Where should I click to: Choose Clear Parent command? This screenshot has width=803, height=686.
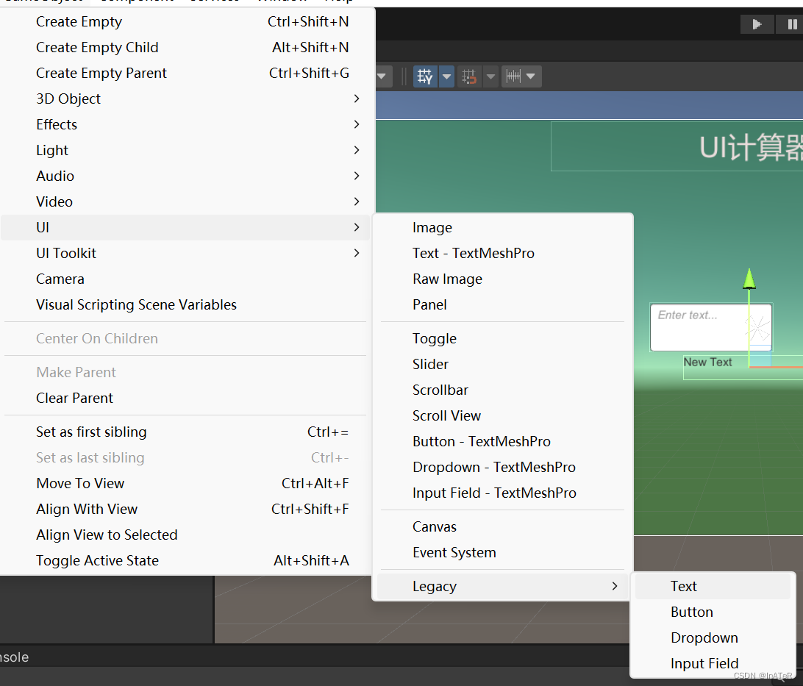[x=74, y=398]
